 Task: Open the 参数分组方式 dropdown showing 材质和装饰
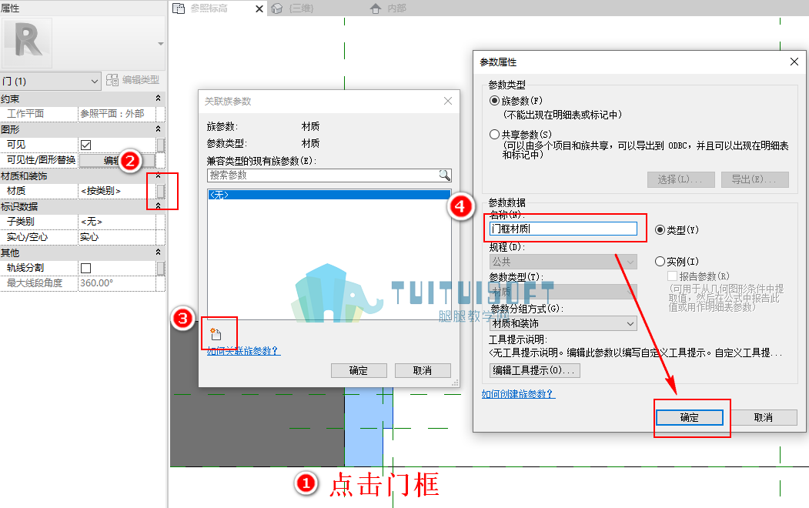563,323
